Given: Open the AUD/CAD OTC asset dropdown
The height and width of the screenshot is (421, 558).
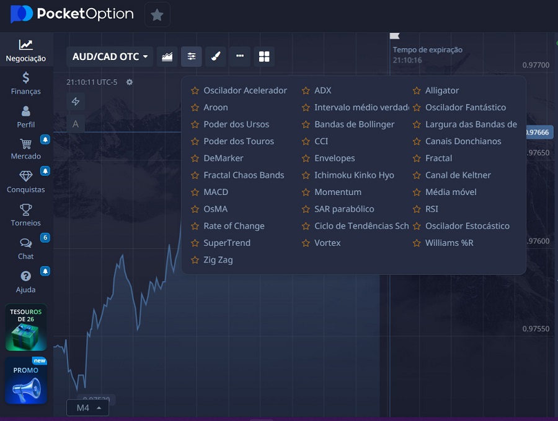Looking at the screenshot, I should 110,56.
